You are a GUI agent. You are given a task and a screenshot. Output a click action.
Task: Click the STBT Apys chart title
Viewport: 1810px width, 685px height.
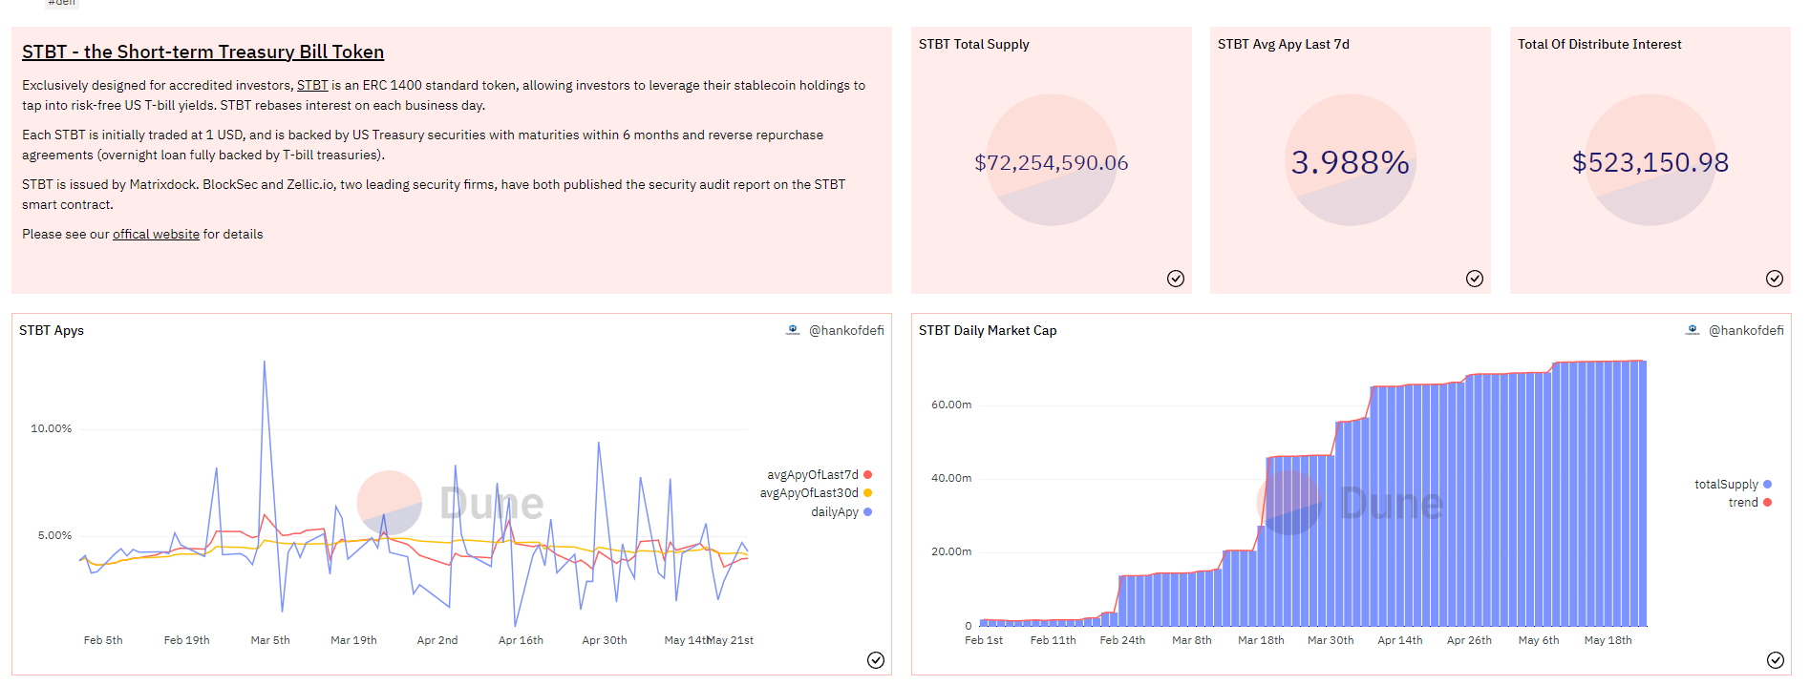pos(52,331)
